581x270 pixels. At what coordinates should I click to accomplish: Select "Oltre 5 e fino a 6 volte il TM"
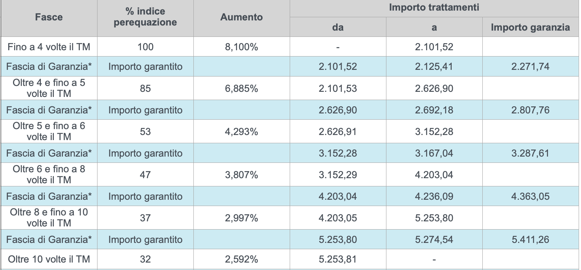[x=49, y=131]
